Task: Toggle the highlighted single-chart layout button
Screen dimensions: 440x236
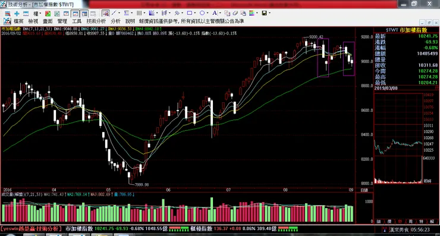Action: [75, 14]
